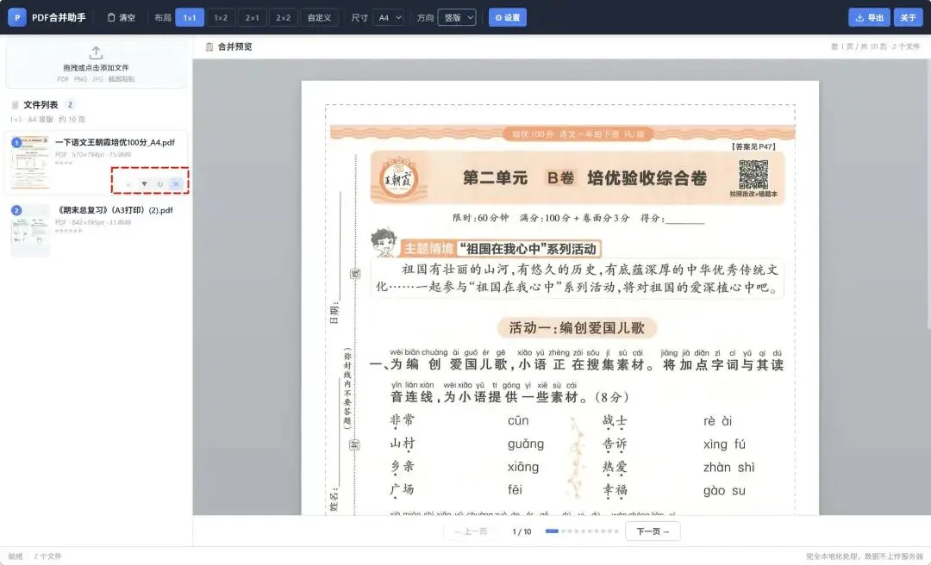Click the 文件列表 header
The image size is (931, 565).
(x=41, y=104)
